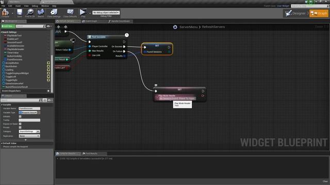Toggle visibility eye next to AcceptButton
Image resolution: width=330 pixels, height=185 pixels.
coord(48,63)
